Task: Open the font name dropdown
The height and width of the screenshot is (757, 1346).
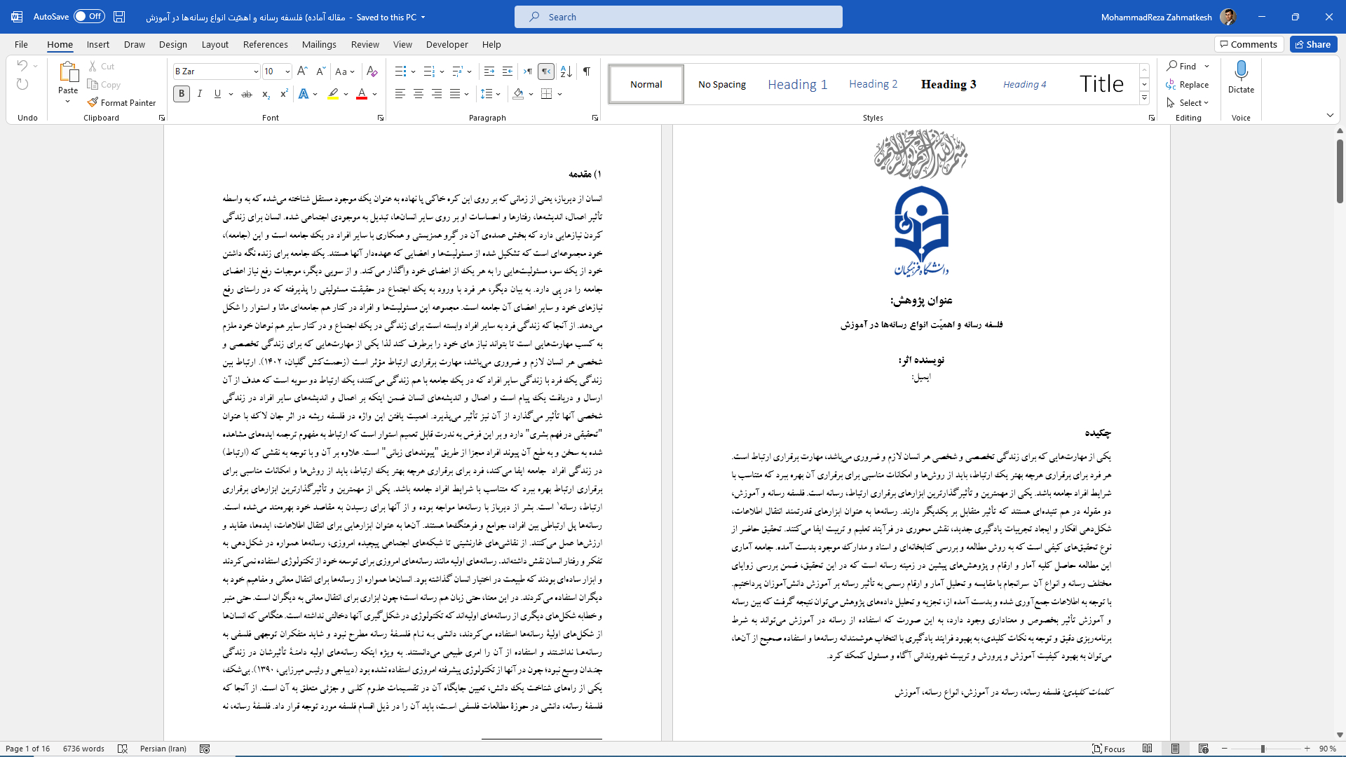Action: (x=255, y=71)
